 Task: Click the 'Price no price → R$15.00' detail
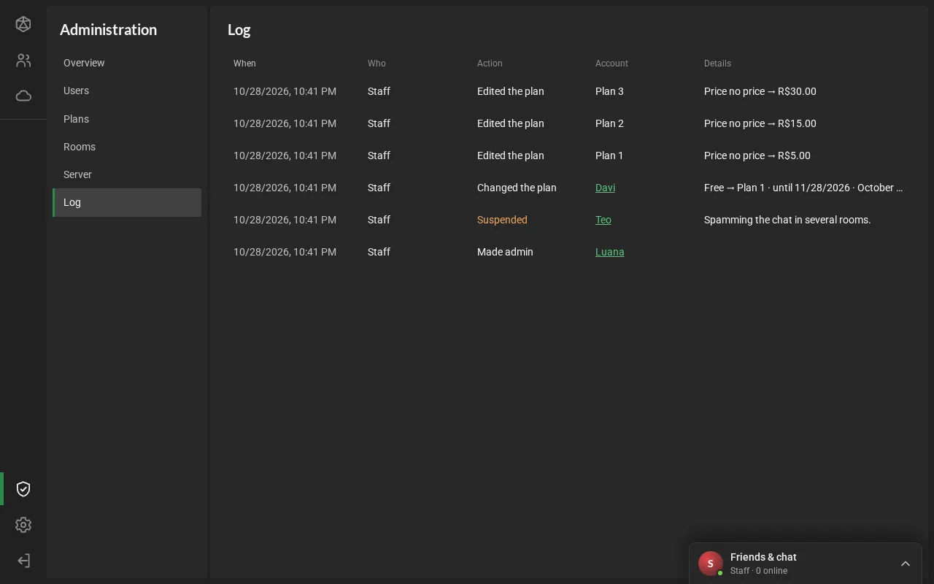[x=760, y=123]
